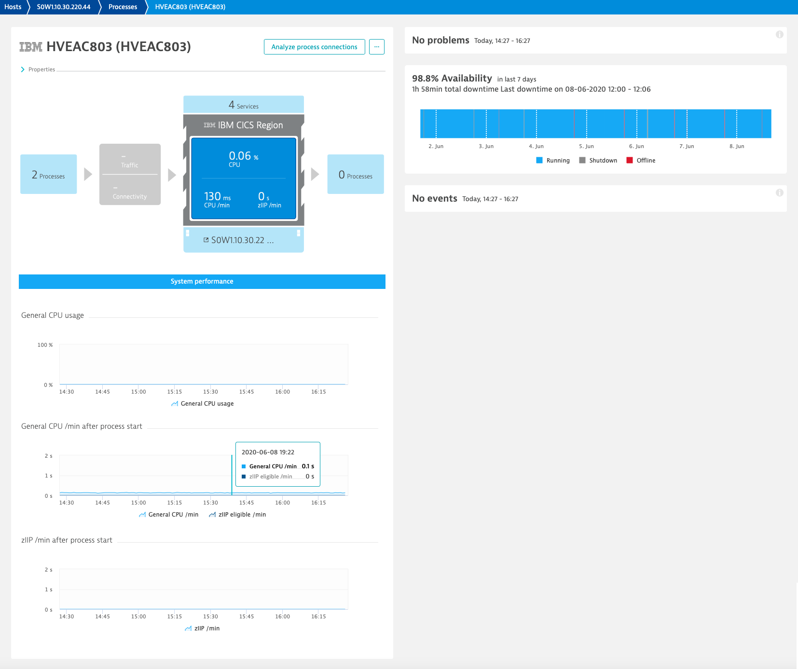Click the No events heading

(x=435, y=198)
